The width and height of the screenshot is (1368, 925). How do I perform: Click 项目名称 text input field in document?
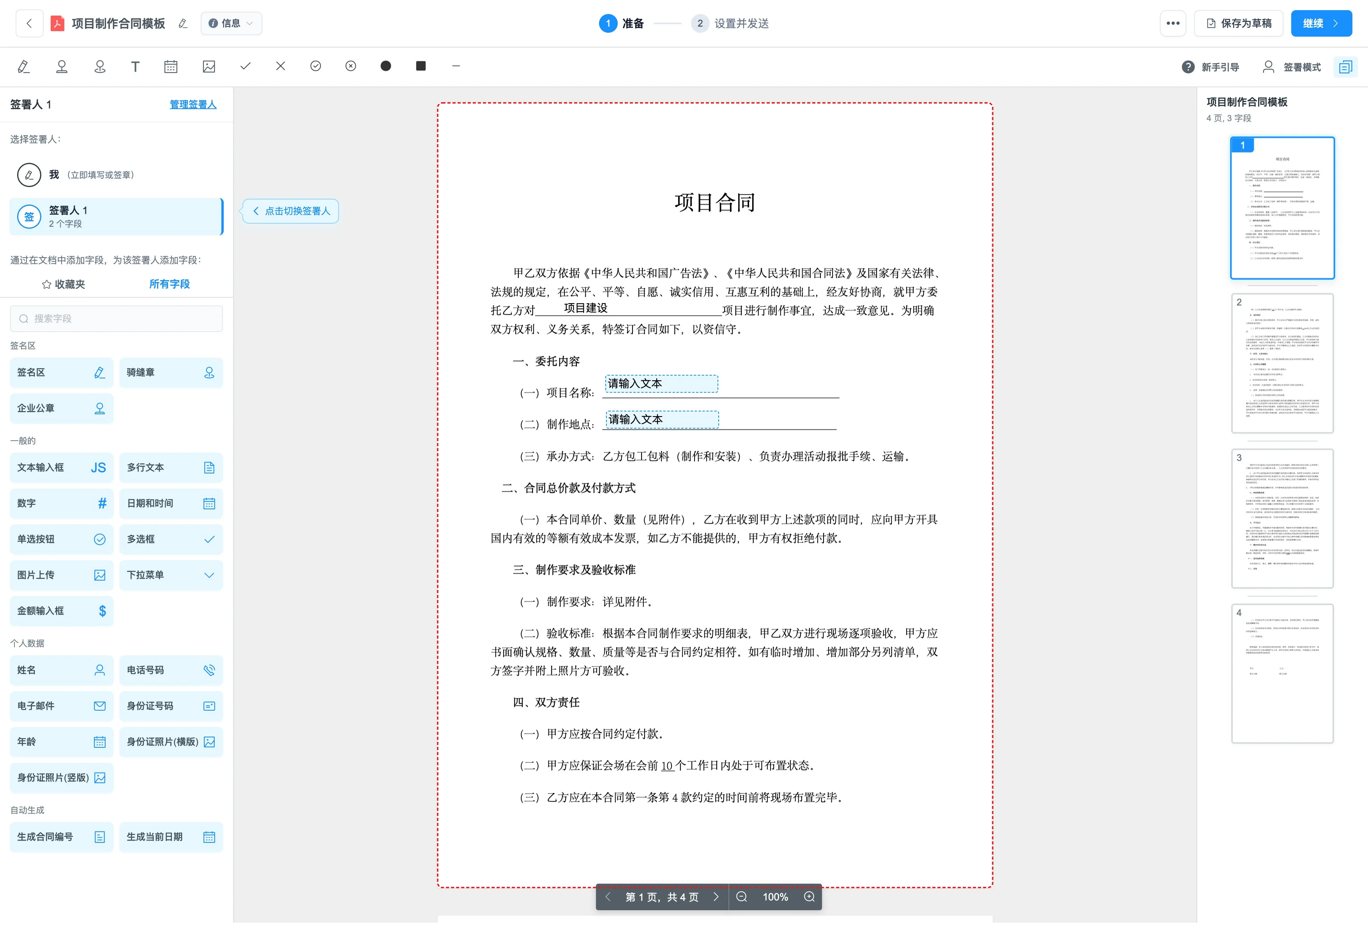[662, 384]
